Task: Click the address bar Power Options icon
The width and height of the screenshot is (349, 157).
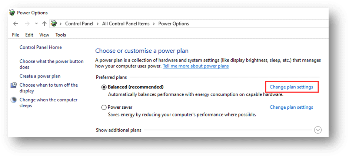Action: coord(54,24)
